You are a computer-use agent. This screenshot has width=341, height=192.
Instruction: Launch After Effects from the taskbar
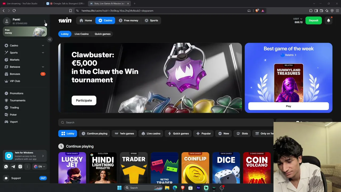[198, 188]
